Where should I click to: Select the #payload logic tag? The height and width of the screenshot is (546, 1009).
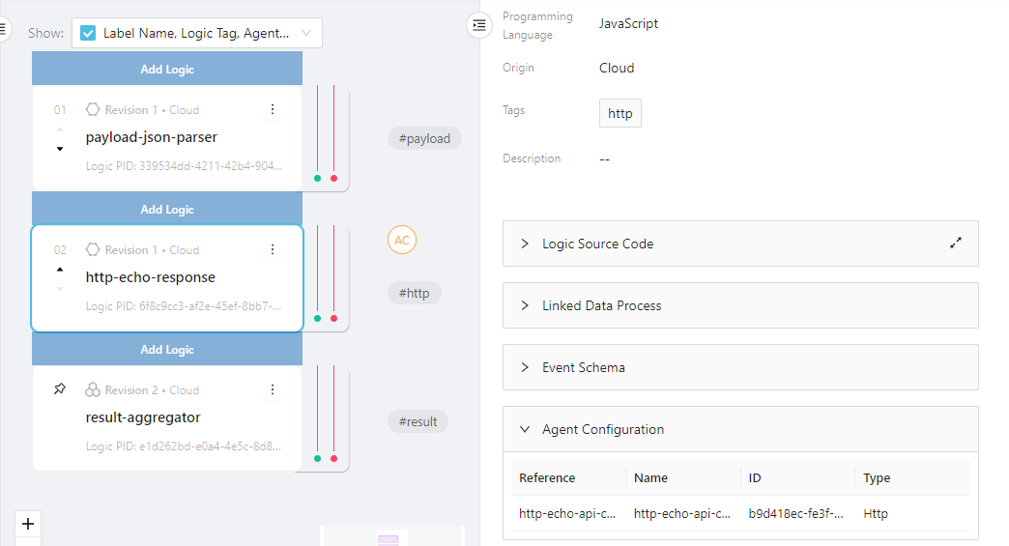click(x=424, y=138)
